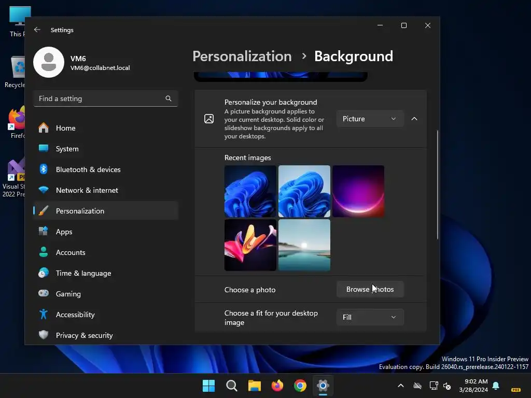Launch Google Chrome from the taskbar

tap(300, 386)
